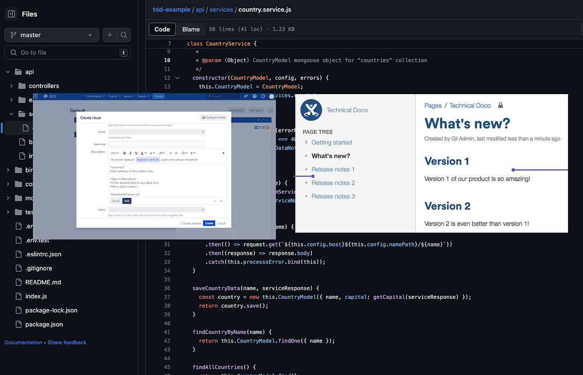Open Configure Fields in the Create Issue dialog
This screenshot has height=375, width=583.
click(x=214, y=117)
